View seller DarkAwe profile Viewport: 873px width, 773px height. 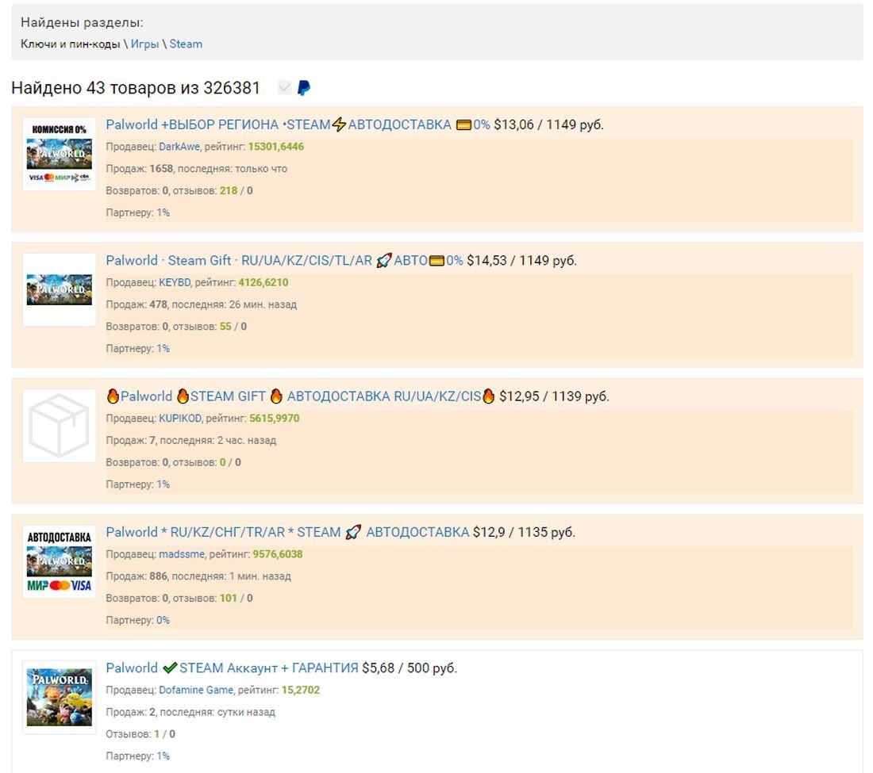pyautogui.click(x=179, y=147)
